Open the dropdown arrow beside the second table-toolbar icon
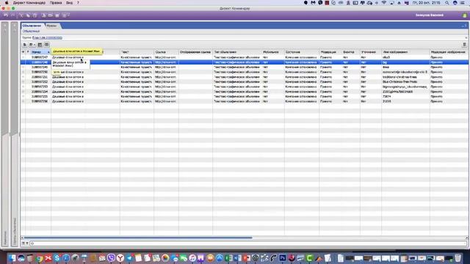Screen dimensions: 470x264 (35, 45)
